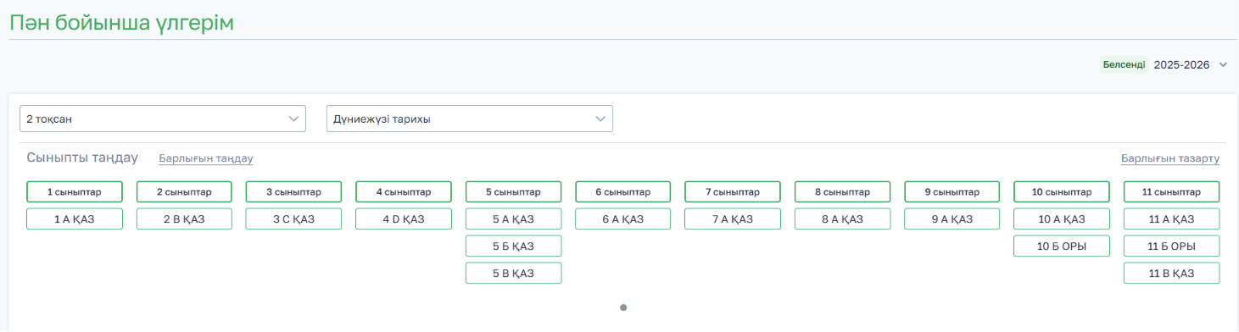Image resolution: width=1239 pixels, height=332 pixels.
Task: Pick class 11 Б ОРЫ
Action: point(1172,246)
